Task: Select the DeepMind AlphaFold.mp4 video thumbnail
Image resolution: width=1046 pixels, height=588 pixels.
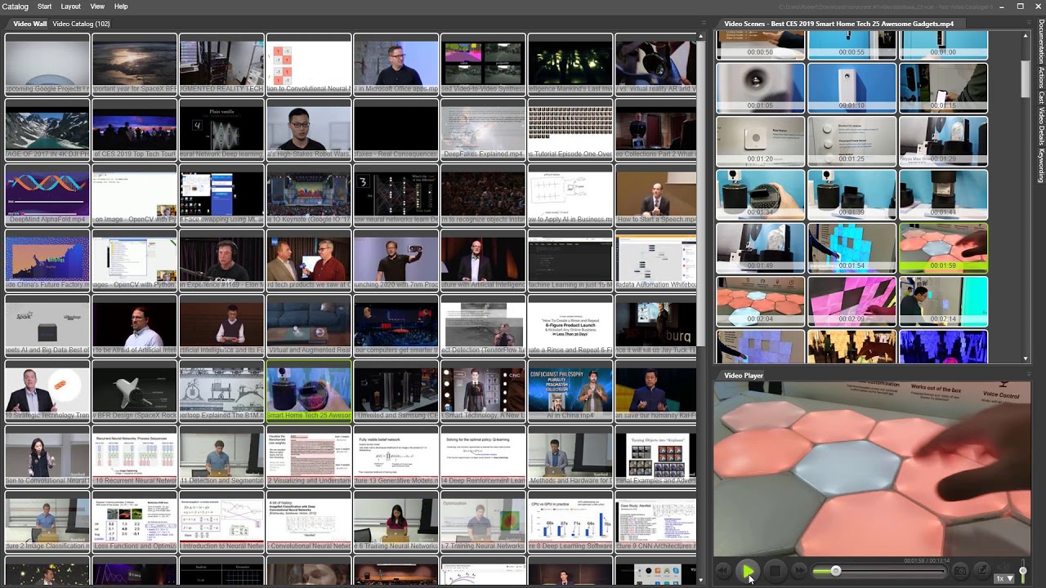Action: coord(47,196)
